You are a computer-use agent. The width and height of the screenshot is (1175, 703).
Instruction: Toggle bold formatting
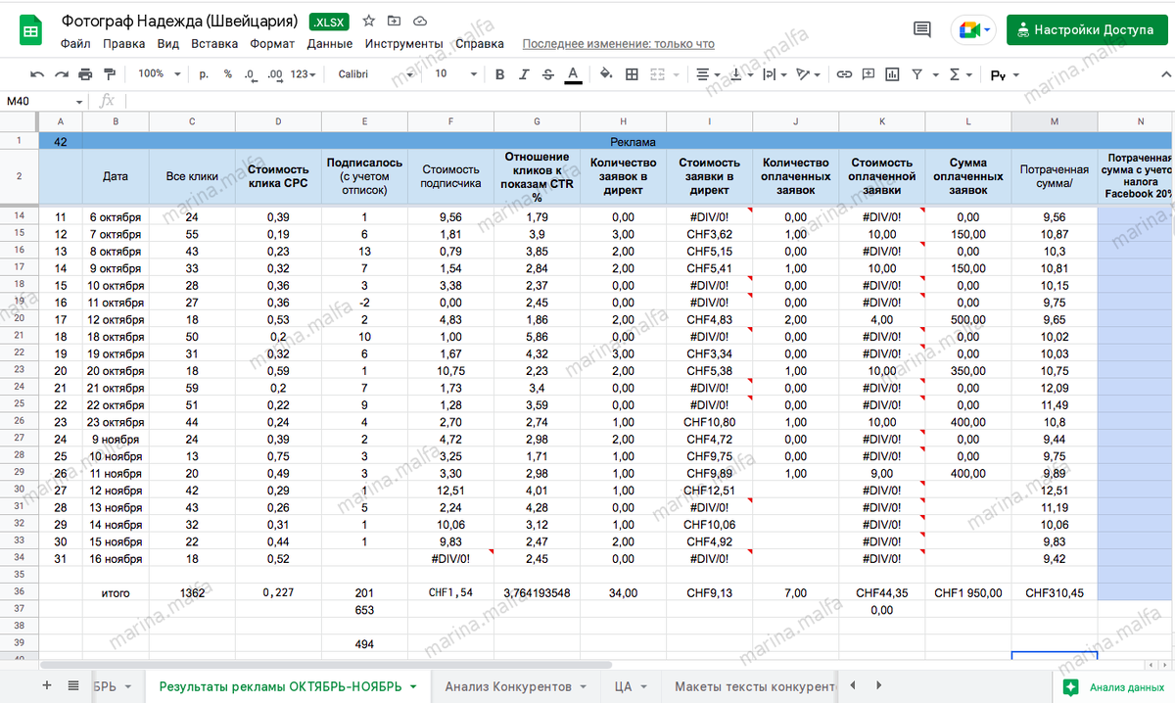point(499,74)
